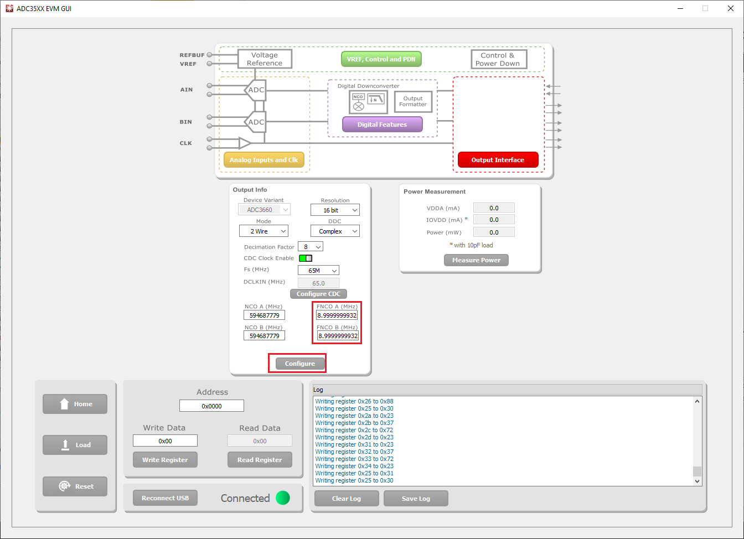Click the Address input field
Screen dimensions: 744x539
(x=211, y=405)
